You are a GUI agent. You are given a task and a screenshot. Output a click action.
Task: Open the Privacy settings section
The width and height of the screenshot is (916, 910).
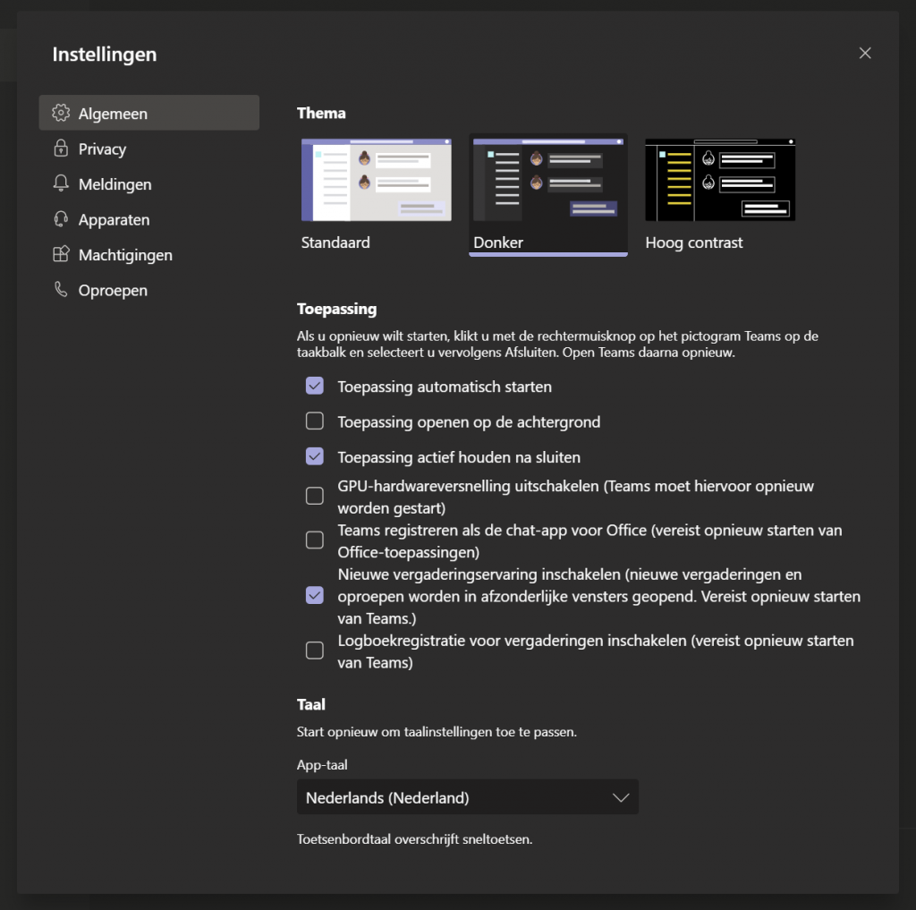[x=149, y=149]
